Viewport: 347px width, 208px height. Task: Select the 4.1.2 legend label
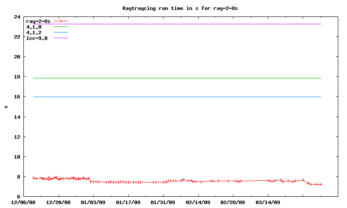(x=34, y=32)
